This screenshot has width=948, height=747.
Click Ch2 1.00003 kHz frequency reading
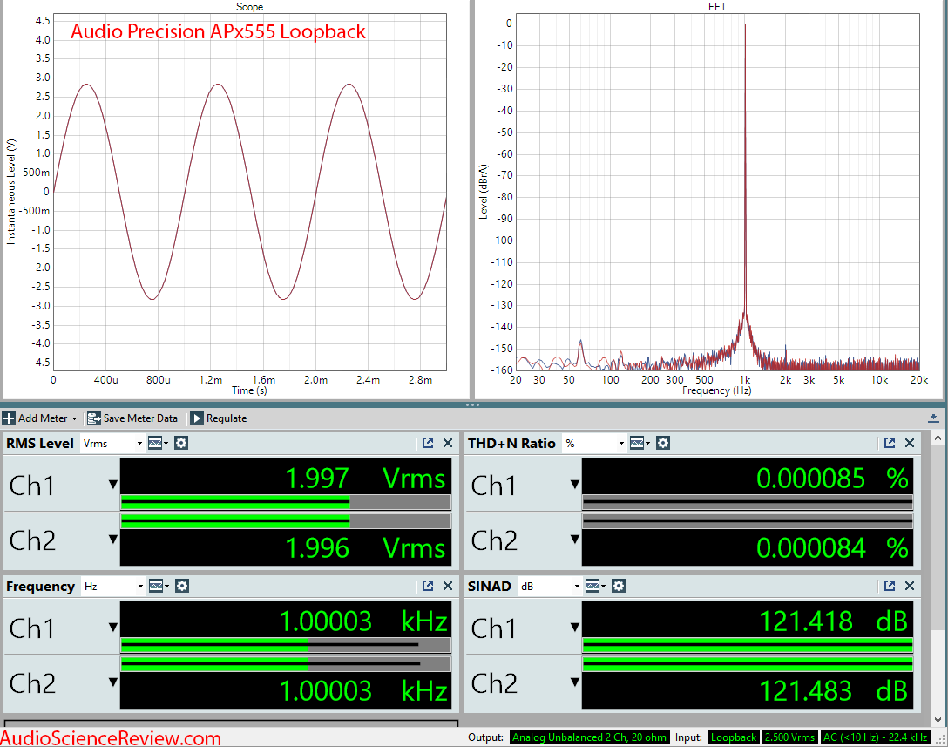(x=363, y=690)
